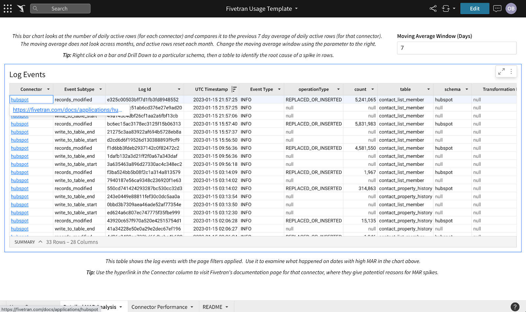526x312 pixels.
Task: Share the dashboard via the share icon
Action: 433,8
